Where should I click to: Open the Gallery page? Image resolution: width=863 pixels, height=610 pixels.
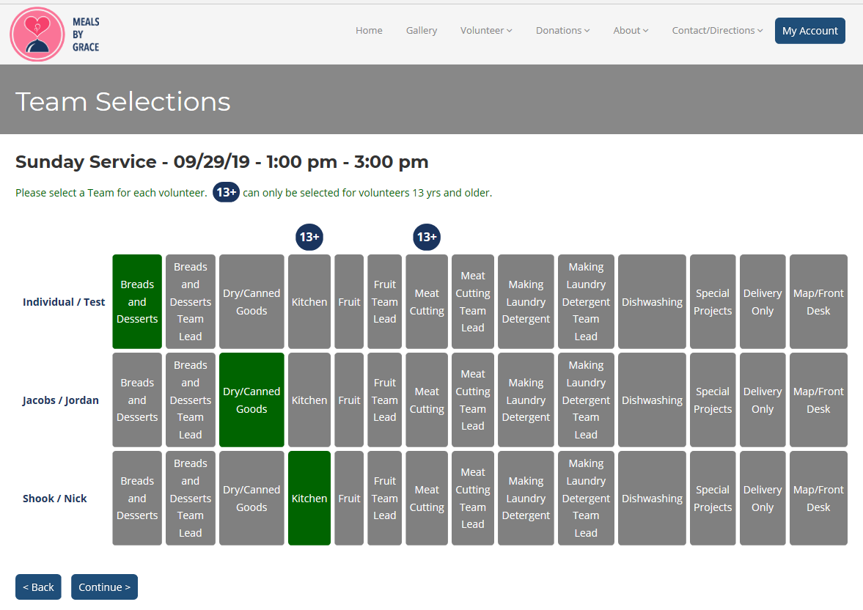tap(422, 31)
